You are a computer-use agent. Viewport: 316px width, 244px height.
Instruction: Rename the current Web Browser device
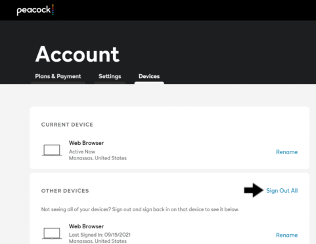click(286, 152)
